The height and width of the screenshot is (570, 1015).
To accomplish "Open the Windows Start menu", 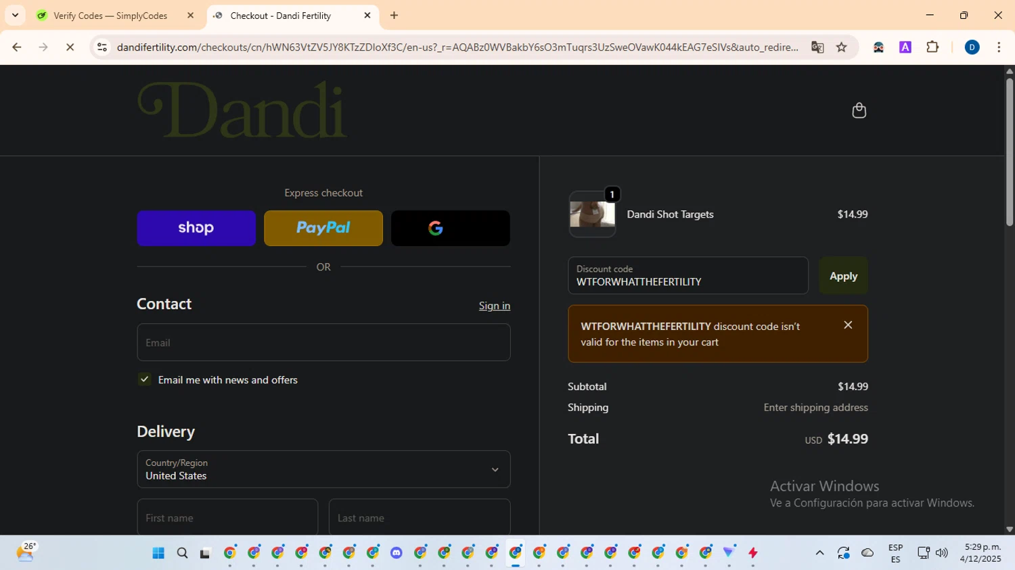I will pyautogui.click(x=158, y=553).
